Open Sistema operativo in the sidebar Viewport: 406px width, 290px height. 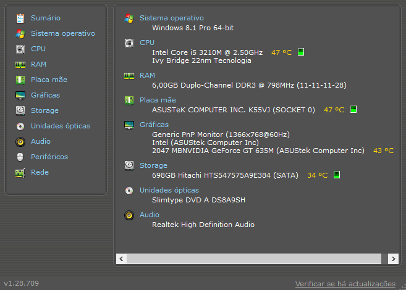click(x=63, y=33)
